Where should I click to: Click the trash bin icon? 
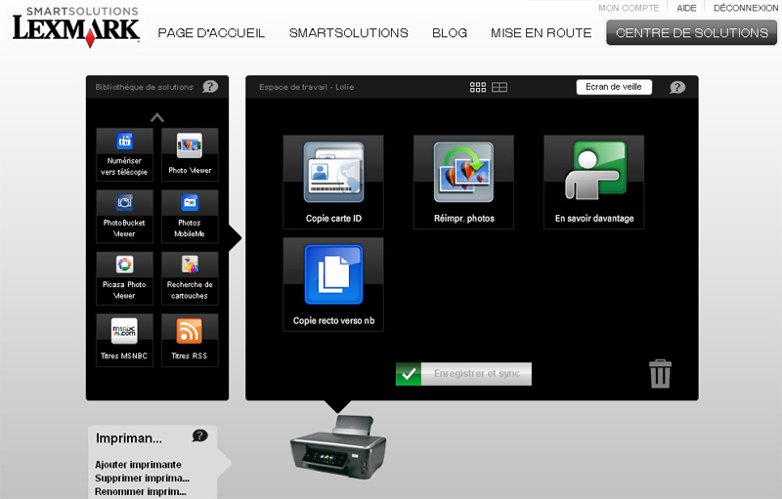tap(660, 373)
